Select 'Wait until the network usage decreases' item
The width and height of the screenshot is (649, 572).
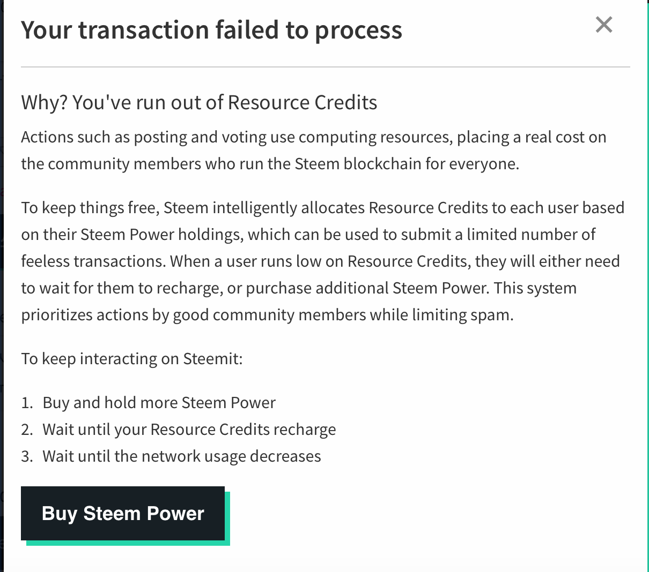coord(182,456)
